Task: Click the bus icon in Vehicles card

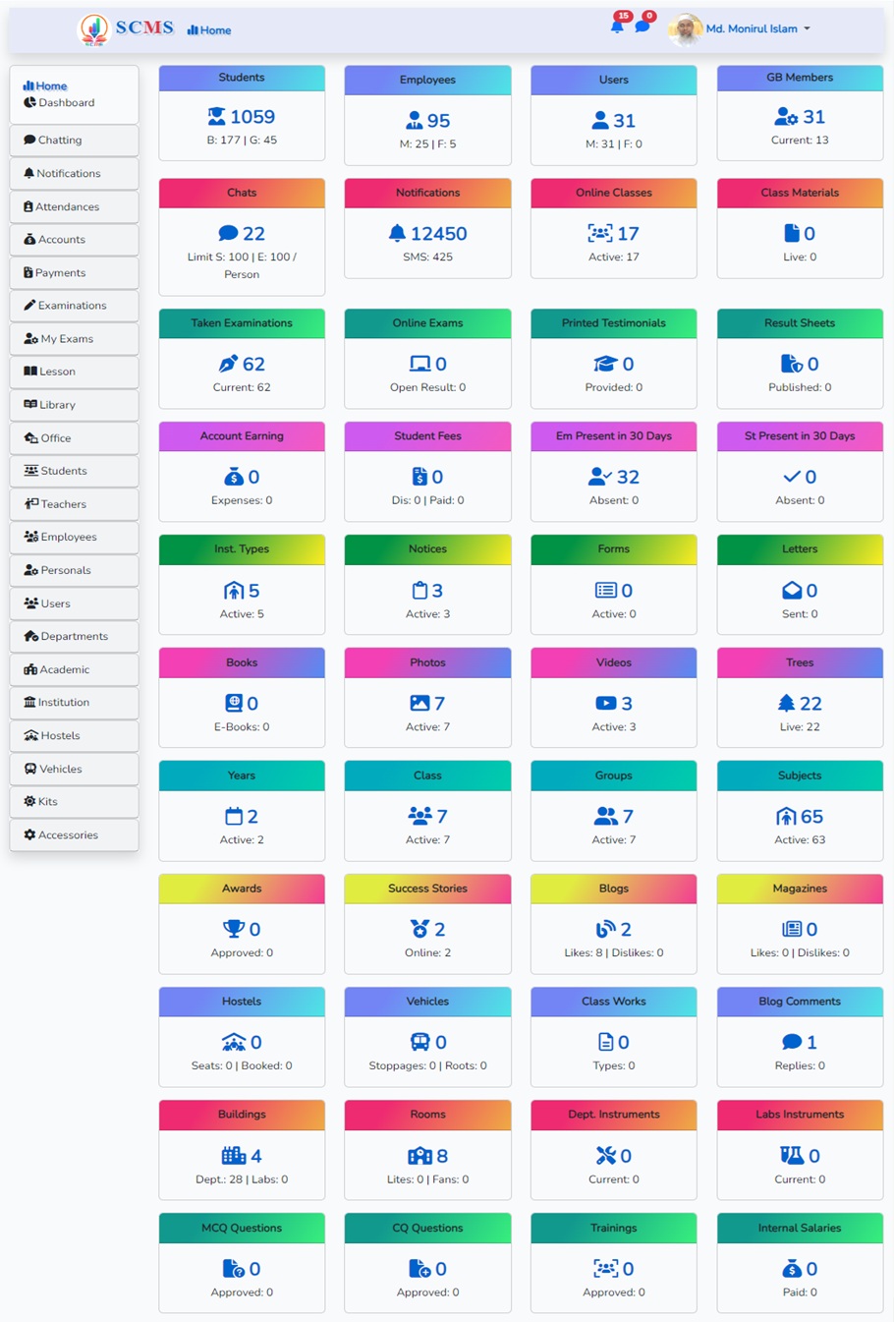Action: [419, 1042]
